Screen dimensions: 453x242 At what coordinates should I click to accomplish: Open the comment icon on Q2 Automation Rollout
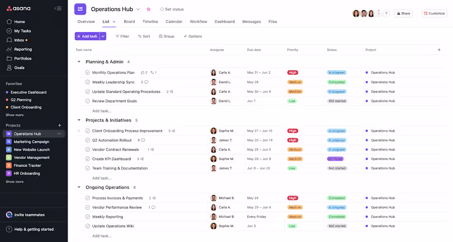click(x=143, y=140)
